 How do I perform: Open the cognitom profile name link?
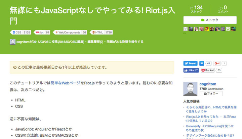pyautogui.click(x=208, y=84)
